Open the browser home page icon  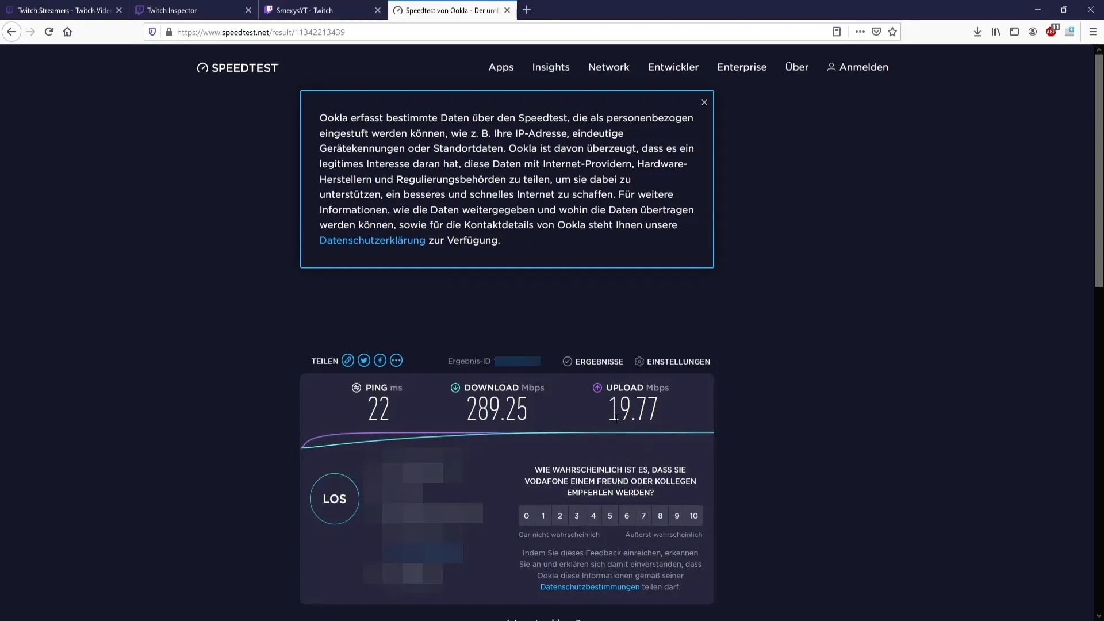coord(67,32)
